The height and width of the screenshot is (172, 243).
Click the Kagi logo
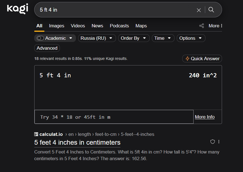pos(17,9)
